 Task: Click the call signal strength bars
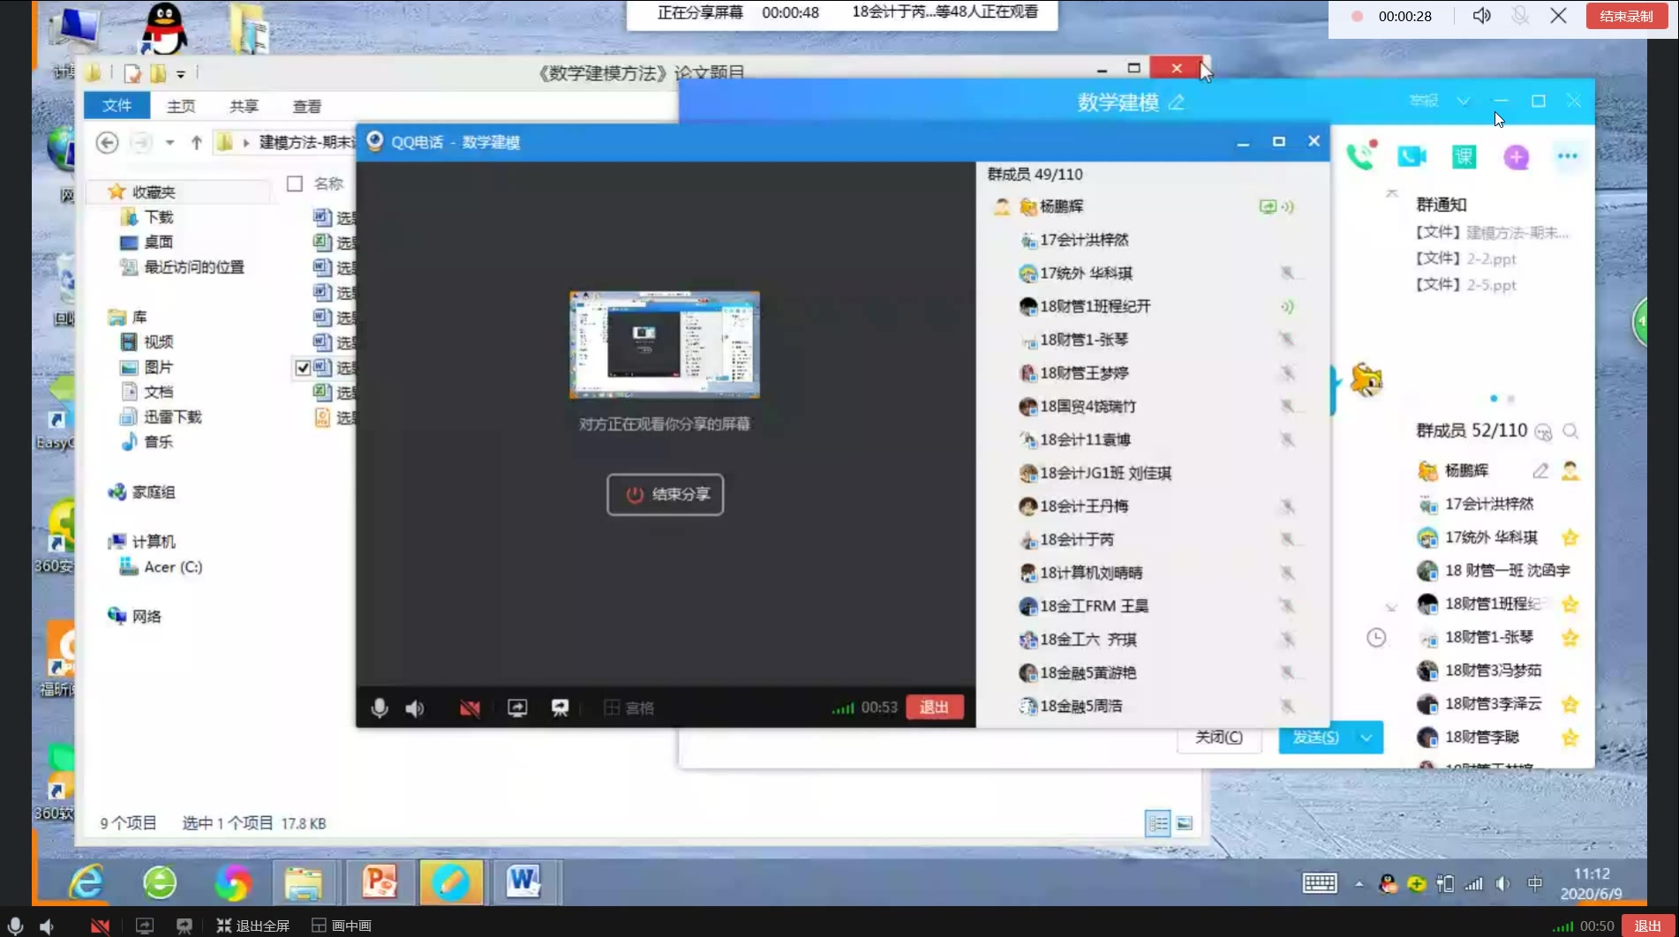click(x=842, y=707)
